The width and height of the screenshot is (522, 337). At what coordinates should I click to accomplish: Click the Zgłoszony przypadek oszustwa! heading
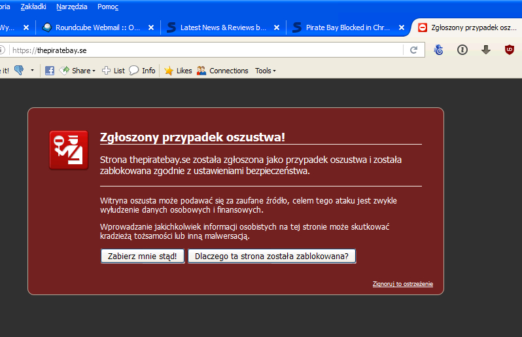[x=192, y=137]
